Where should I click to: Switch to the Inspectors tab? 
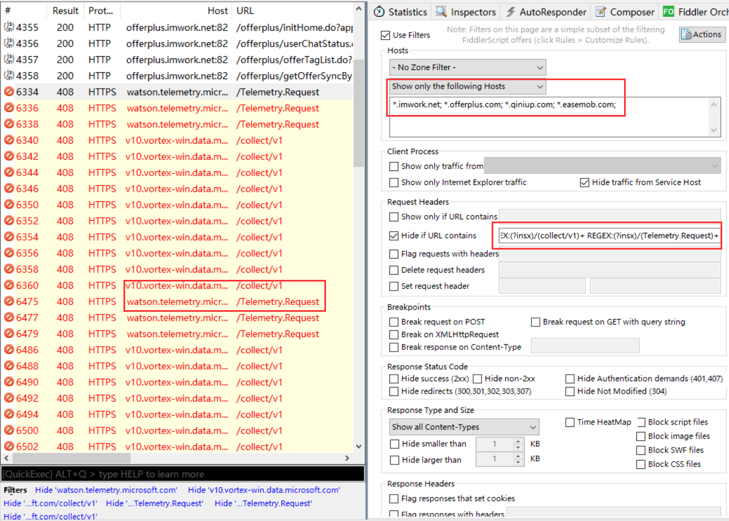(466, 12)
